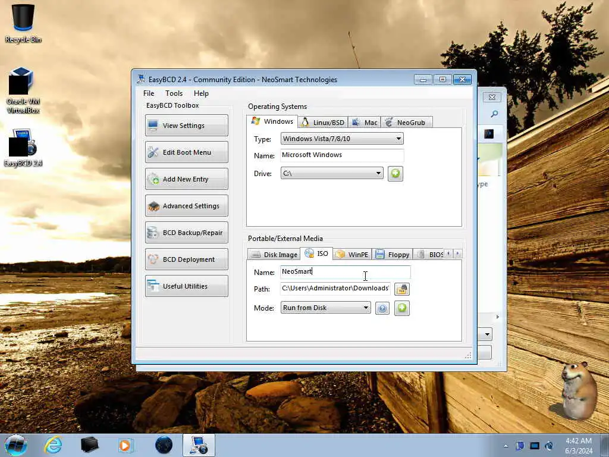Open Internet Explorer from the taskbar
The height and width of the screenshot is (457, 609).
53,445
